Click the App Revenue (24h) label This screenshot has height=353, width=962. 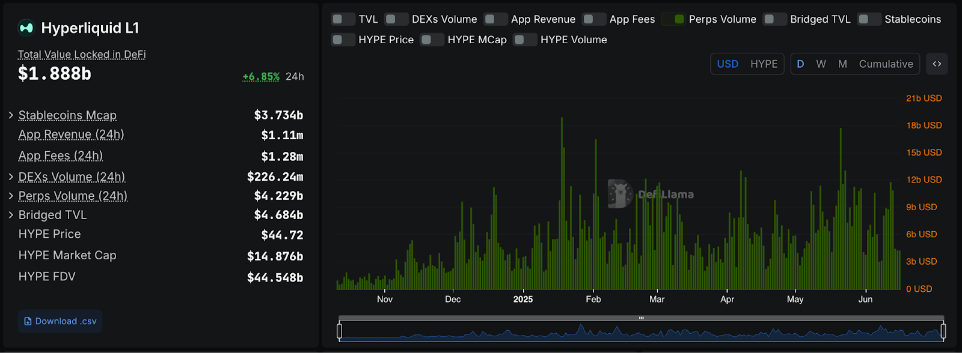[x=71, y=134]
